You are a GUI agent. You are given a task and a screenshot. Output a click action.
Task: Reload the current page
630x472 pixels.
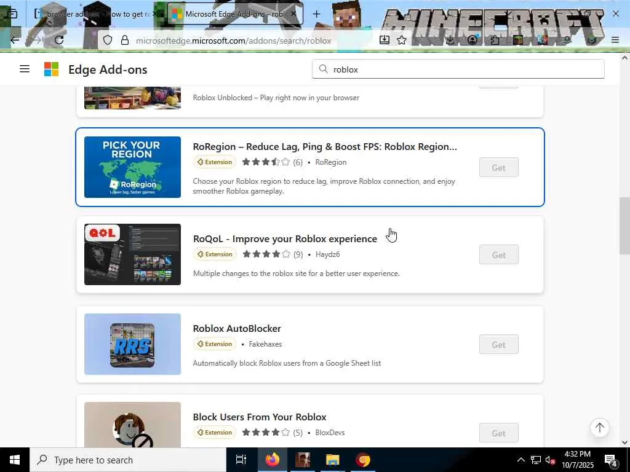(59, 40)
